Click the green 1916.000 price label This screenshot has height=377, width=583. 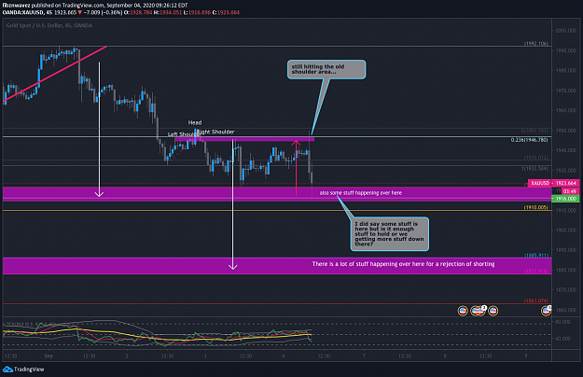[565, 199]
